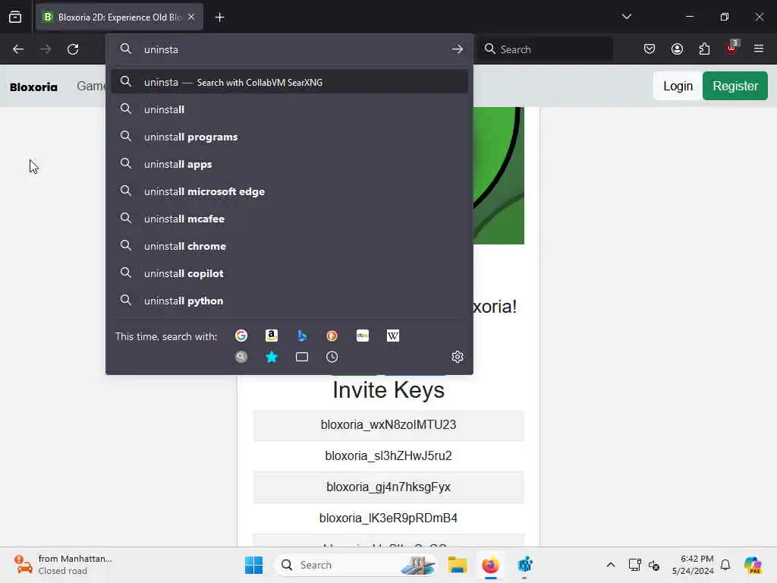This screenshot has height=583, width=777.
Task: List all tabs dropdown chevron
Action: 626,17
